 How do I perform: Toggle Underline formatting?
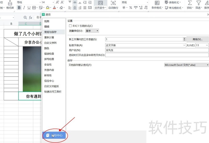coord(29,8)
